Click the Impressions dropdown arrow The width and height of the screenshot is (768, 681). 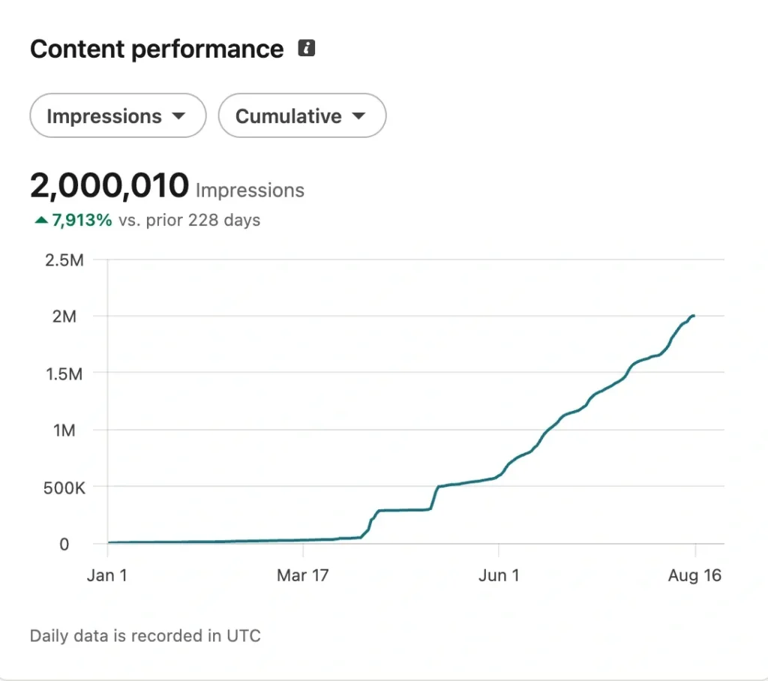(x=178, y=116)
